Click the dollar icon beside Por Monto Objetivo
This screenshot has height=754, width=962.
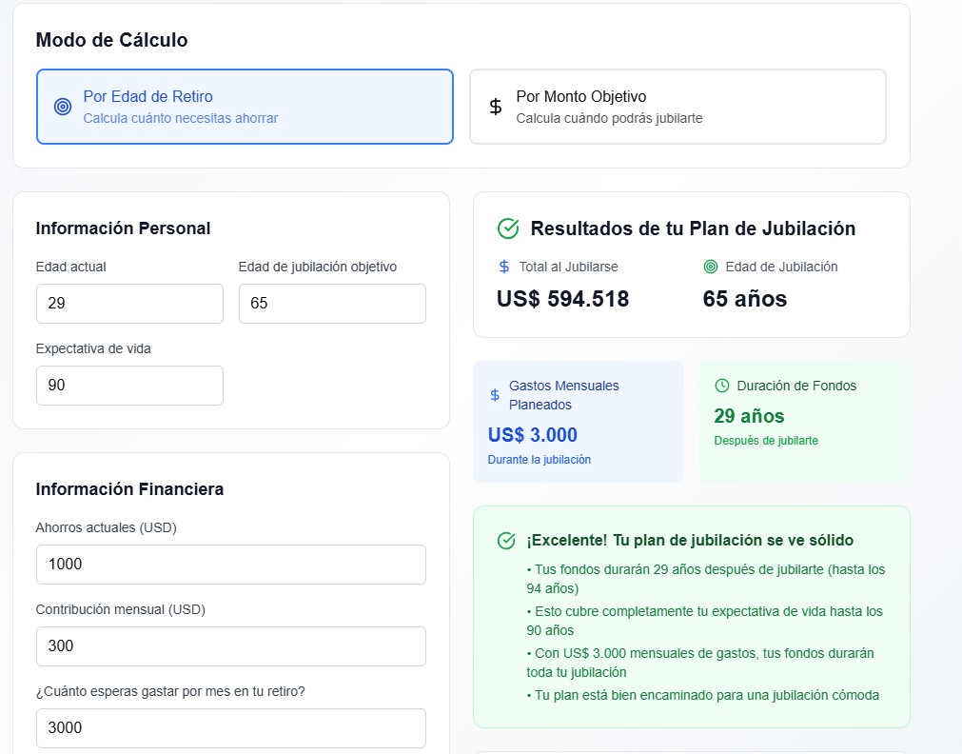pos(495,107)
